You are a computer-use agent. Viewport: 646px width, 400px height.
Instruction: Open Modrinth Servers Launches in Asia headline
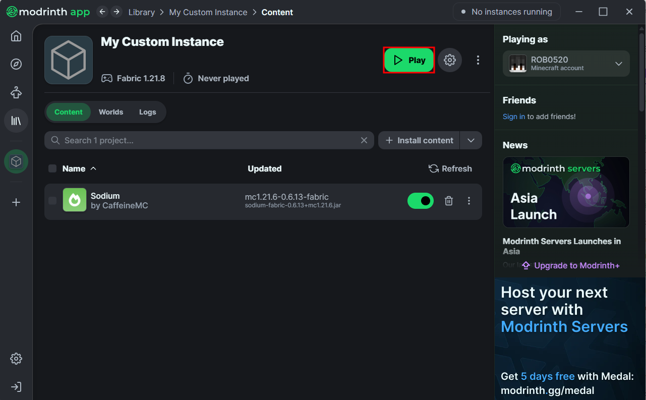click(562, 246)
